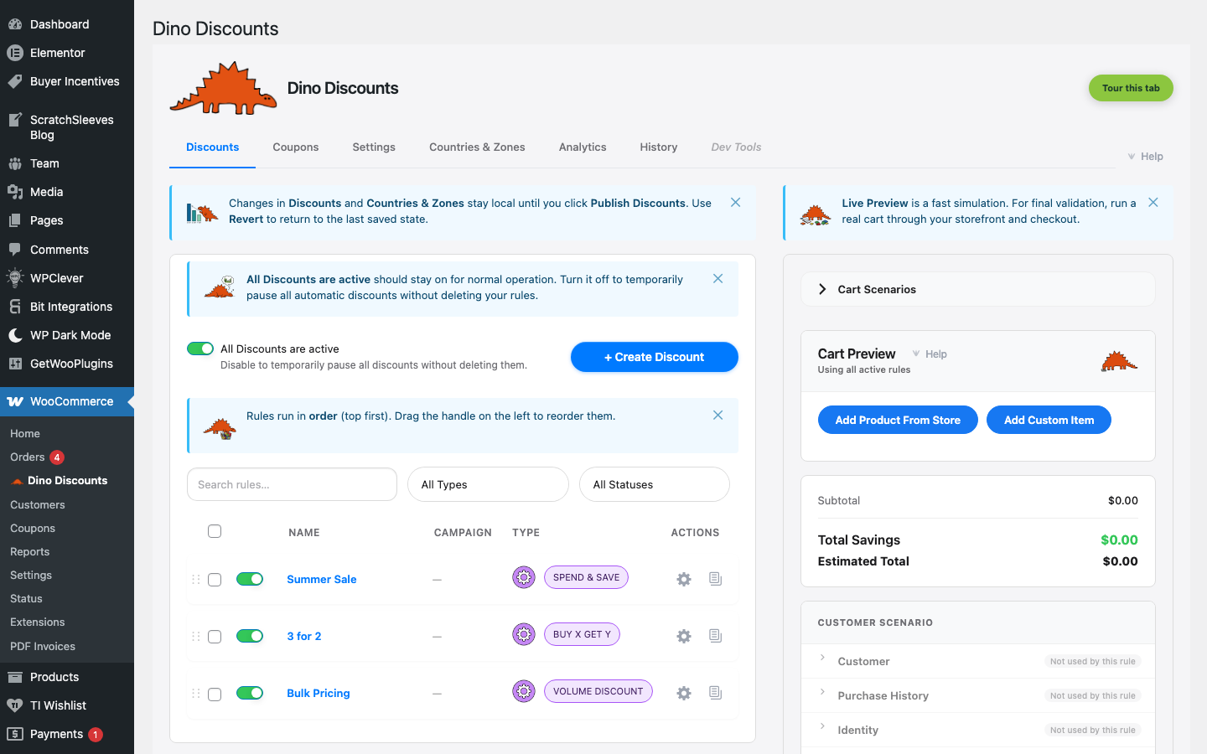1207x754 pixels.
Task: Dismiss the Publish Discounts notice
Action: point(735,203)
